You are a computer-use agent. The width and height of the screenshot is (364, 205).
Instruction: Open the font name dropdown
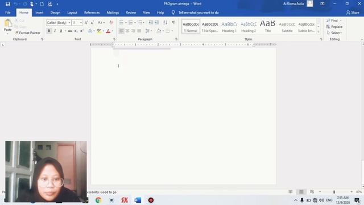[x=69, y=23]
